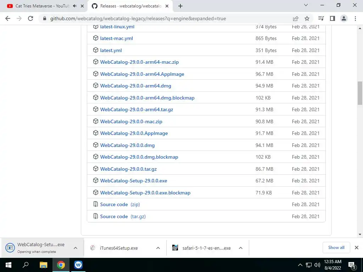Open the Chrome profile avatar
Viewport: 363px width, 272px height.
(344, 18)
